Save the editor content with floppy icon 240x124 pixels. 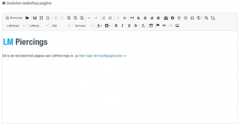tap(35, 18)
